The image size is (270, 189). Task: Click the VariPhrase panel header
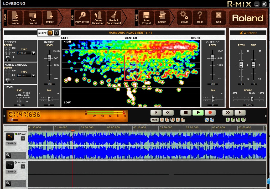click(x=248, y=33)
